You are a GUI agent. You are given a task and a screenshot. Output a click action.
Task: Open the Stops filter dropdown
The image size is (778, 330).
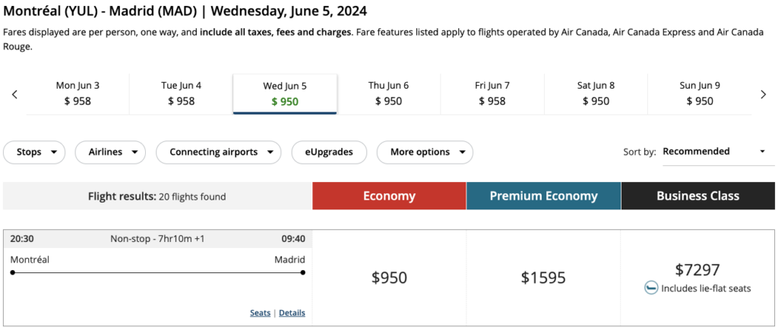click(x=34, y=152)
